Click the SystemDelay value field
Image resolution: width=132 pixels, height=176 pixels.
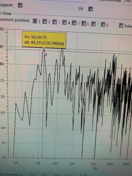click(128, 2)
